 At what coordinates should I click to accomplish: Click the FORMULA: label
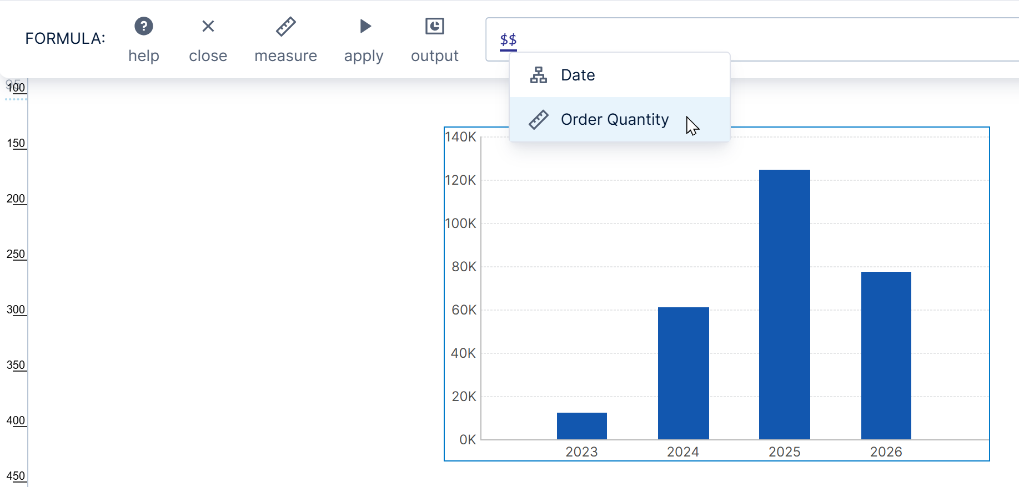[65, 38]
